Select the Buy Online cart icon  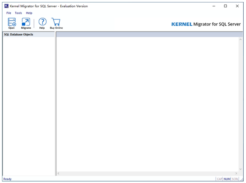click(x=56, y=23)
